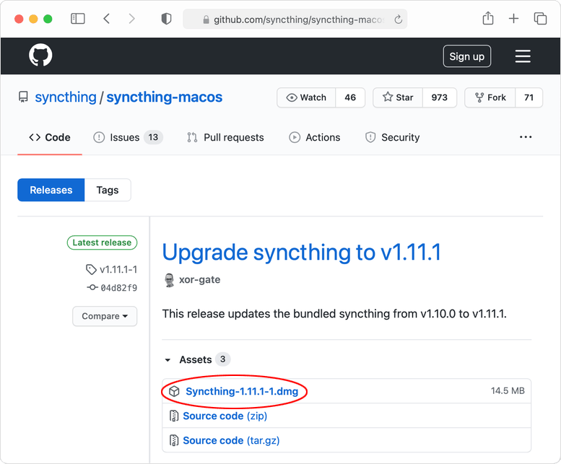The image size is (561, 464).
Task: Click the GitHub octocat logo
Action: point(40,55)
